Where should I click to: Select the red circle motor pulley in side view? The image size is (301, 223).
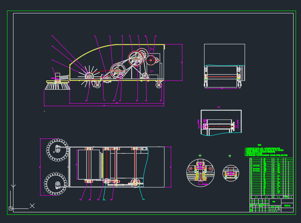pos(151,60)
